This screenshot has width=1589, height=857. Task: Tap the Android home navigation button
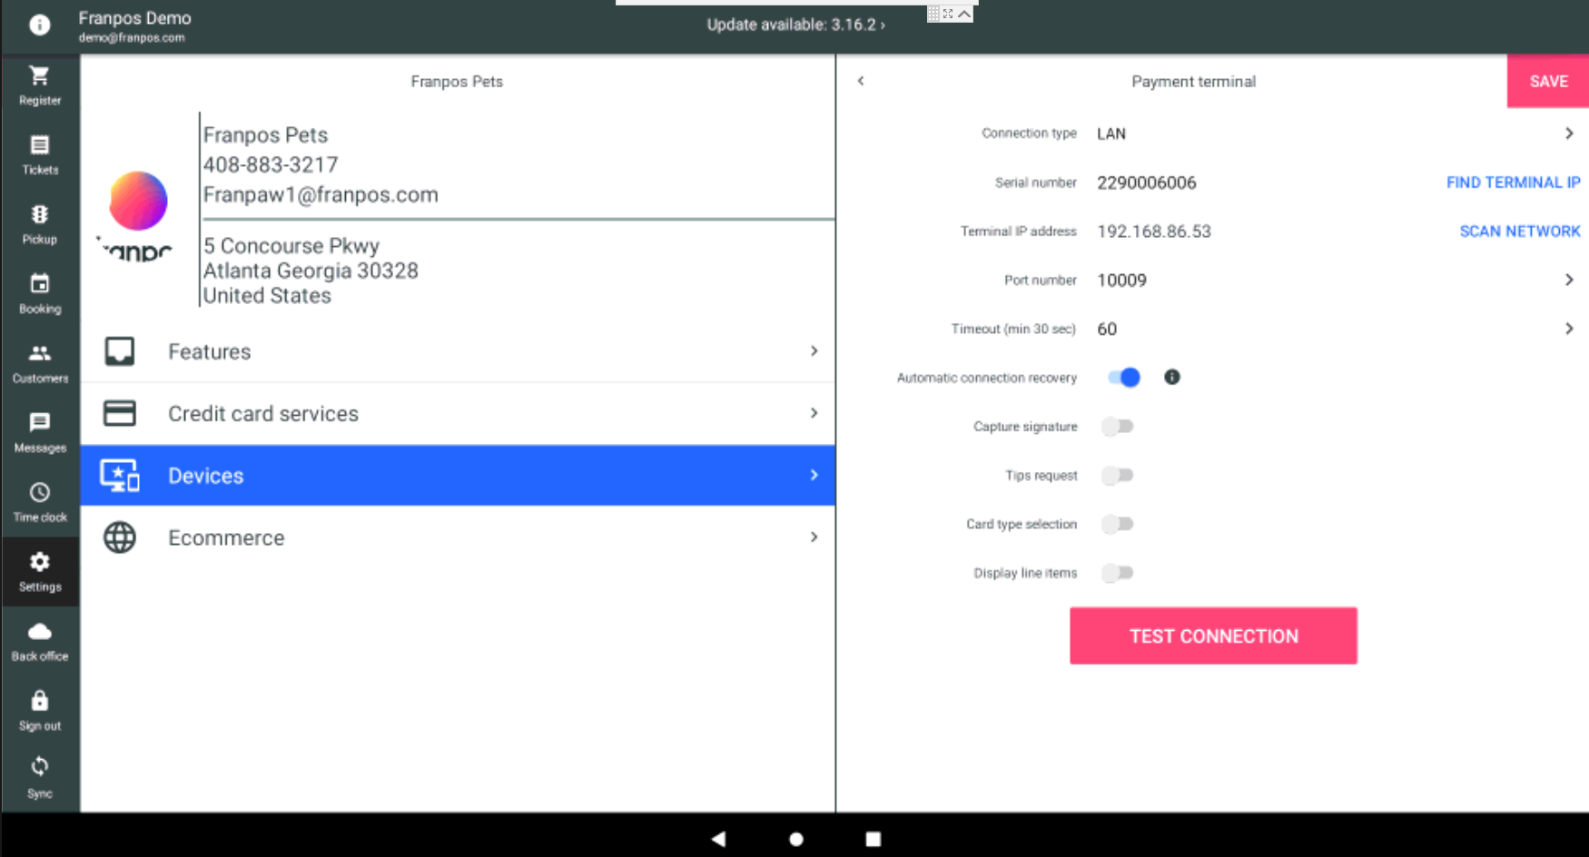pyautogui.click(x=796, y=839)
